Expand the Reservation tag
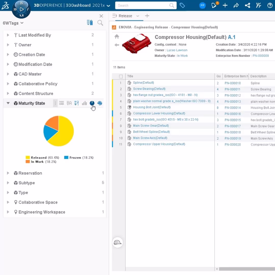This screenshot has height=275, width=275. [x=8, y=173]
